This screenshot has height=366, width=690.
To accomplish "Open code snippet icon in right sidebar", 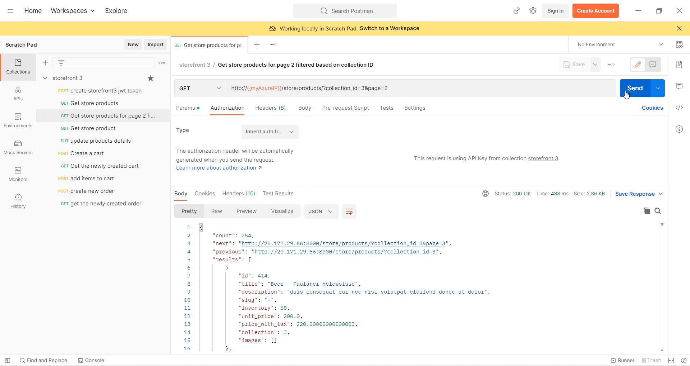I will (x=679, y=108).
